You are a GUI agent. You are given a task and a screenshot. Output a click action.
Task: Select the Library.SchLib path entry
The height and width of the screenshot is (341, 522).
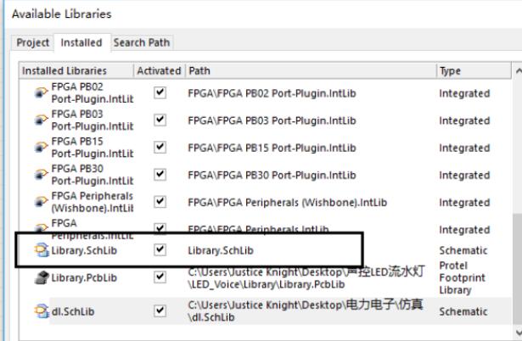click(x=221, y=250)
